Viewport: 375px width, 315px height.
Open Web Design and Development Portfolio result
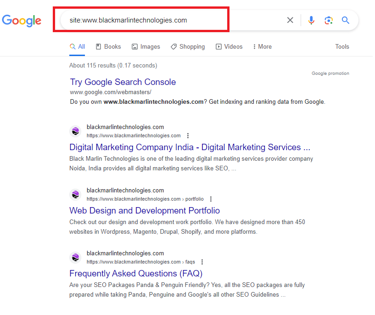coord(145,210)
